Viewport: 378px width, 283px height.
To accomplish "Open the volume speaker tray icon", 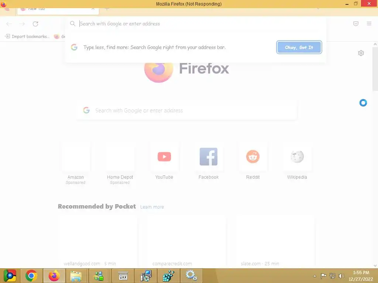I will [x=341, y=276].
